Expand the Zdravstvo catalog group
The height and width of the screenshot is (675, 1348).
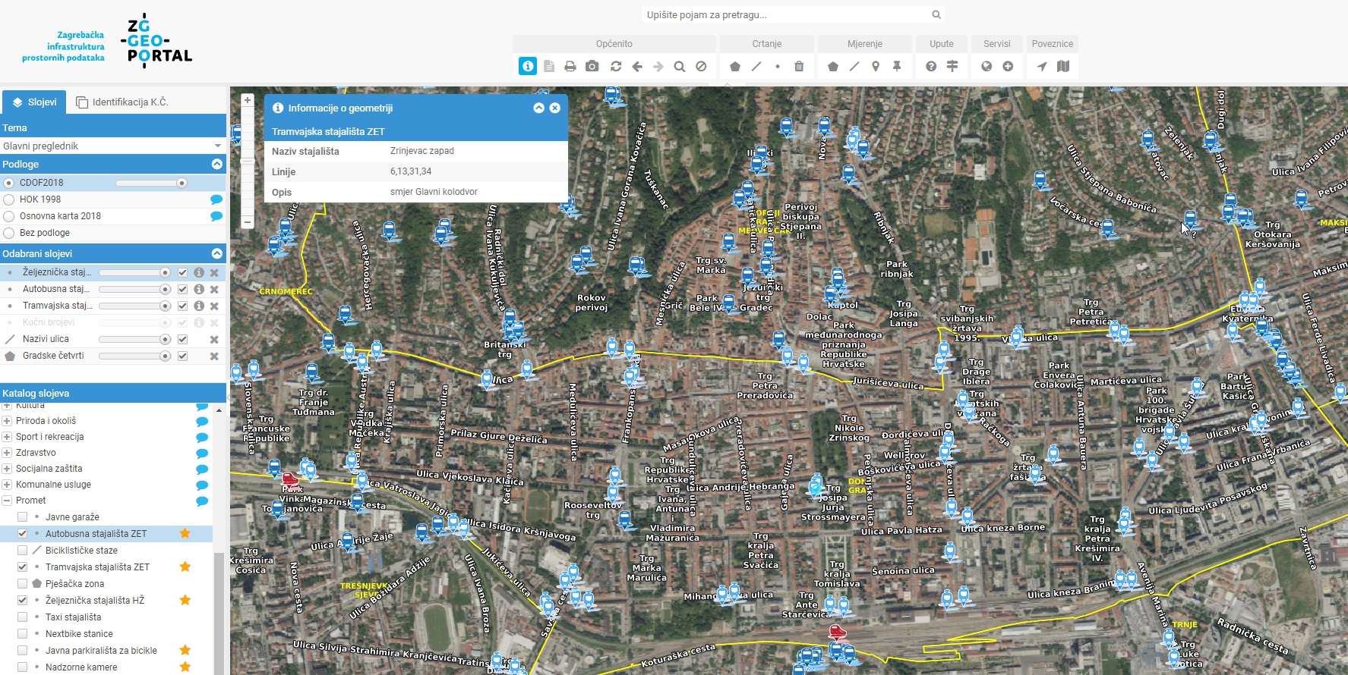point(7,453)
